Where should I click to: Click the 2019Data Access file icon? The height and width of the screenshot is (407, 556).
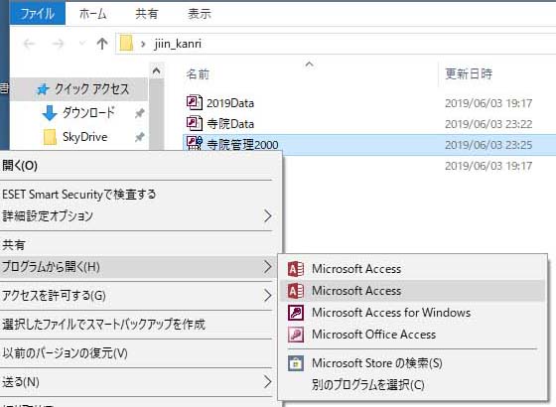[195, 102]
